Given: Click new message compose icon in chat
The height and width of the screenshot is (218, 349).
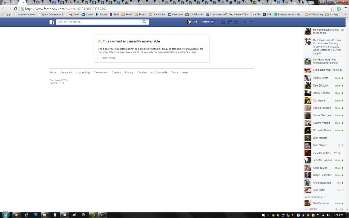Looking at the screenshot, I should pyautogui.click(x=342, y=209).
